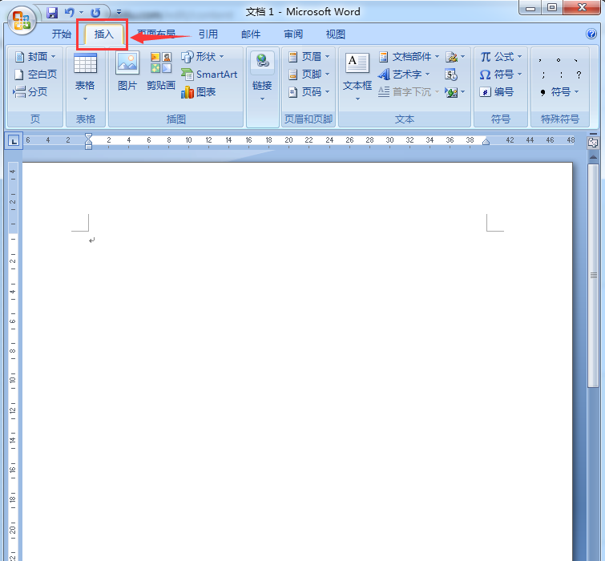The height and width of the screenshot is (561, 605).
Task: Insert a 文本框 text box
Action: click(357, 77)
